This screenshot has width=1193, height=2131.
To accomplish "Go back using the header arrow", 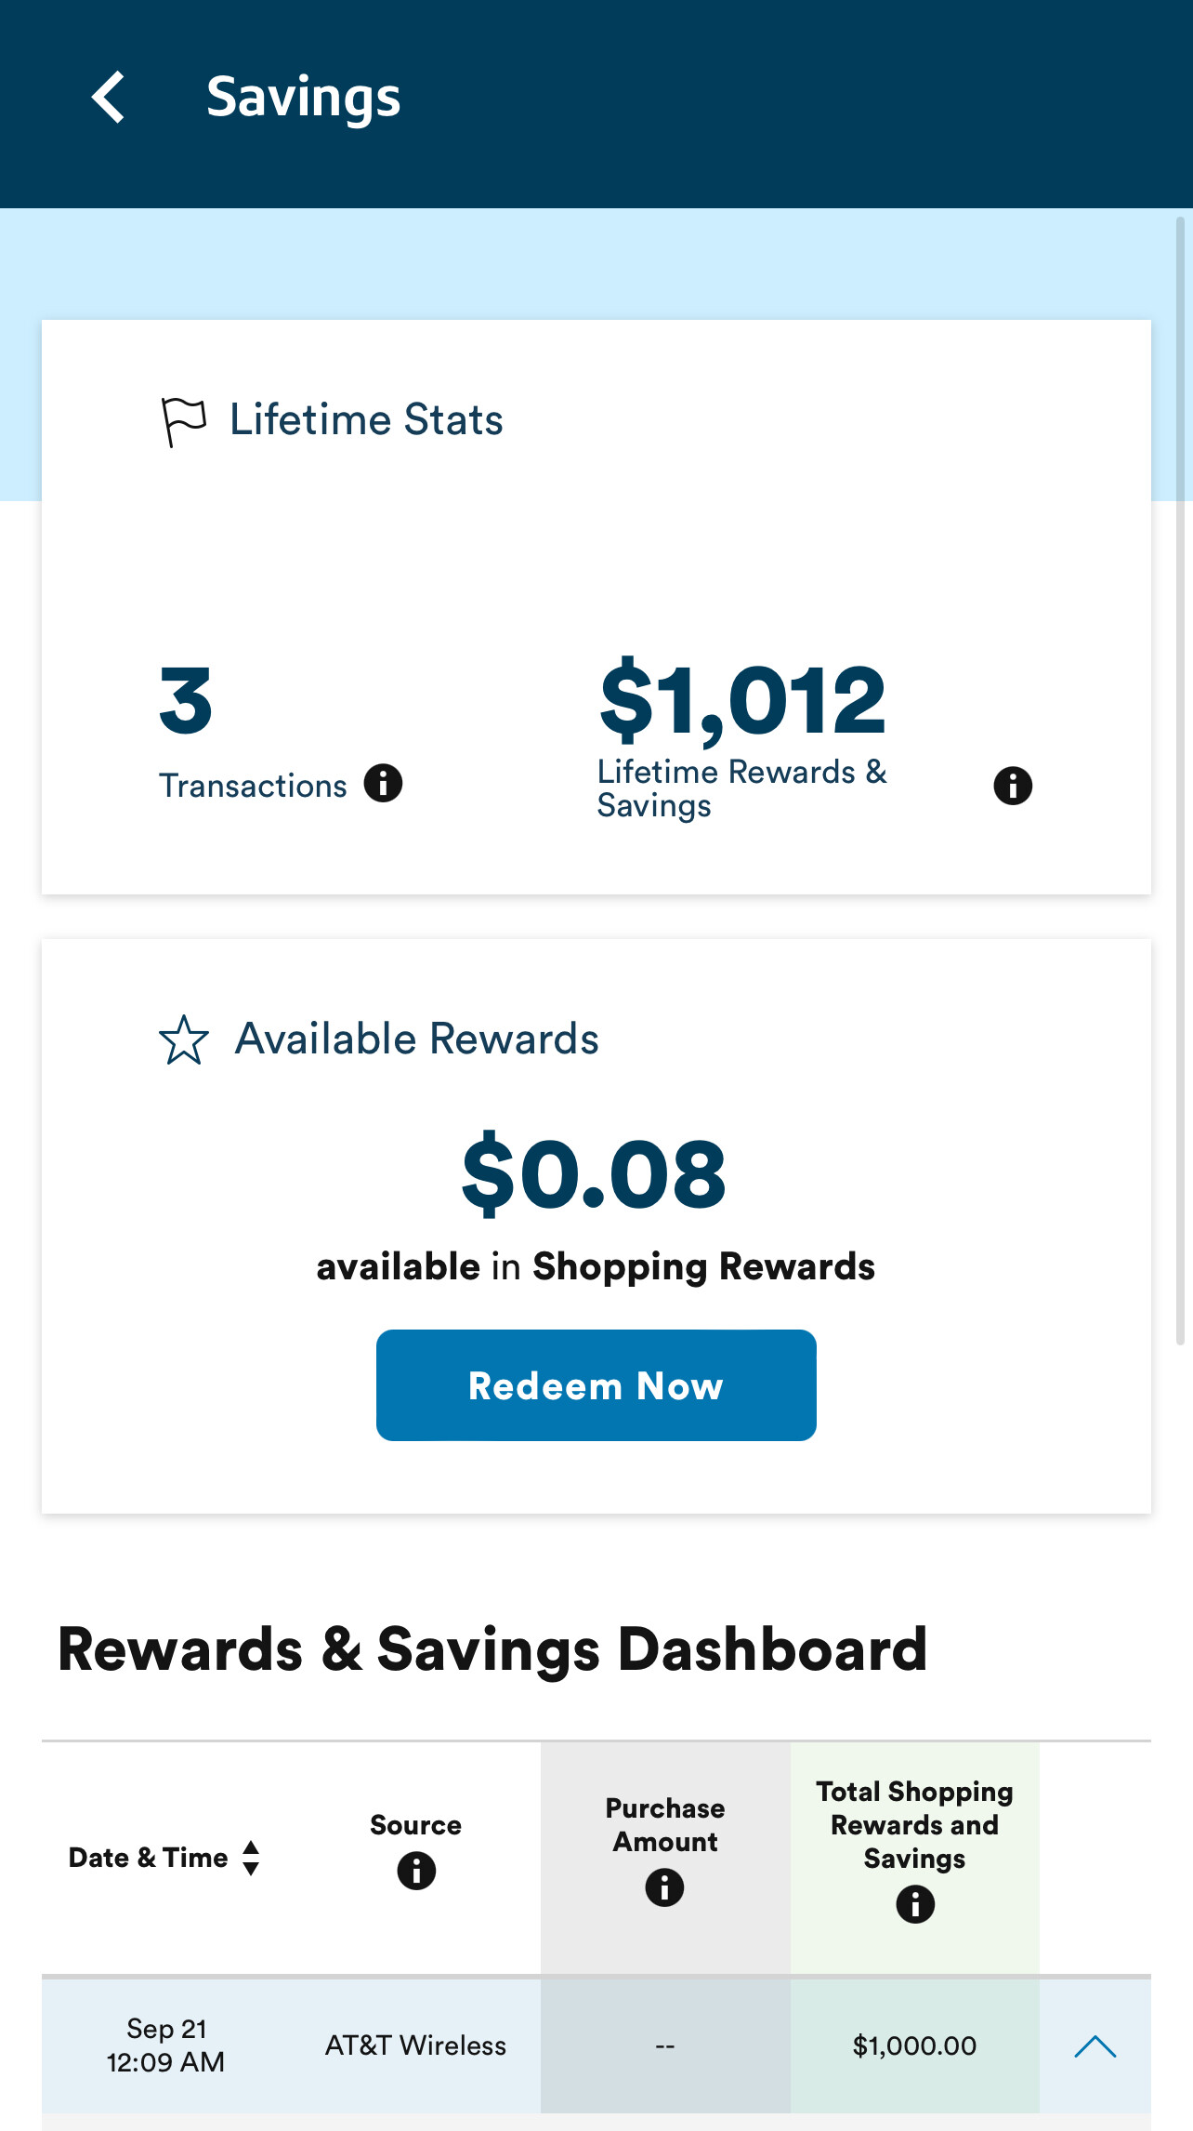I will 109,98.
